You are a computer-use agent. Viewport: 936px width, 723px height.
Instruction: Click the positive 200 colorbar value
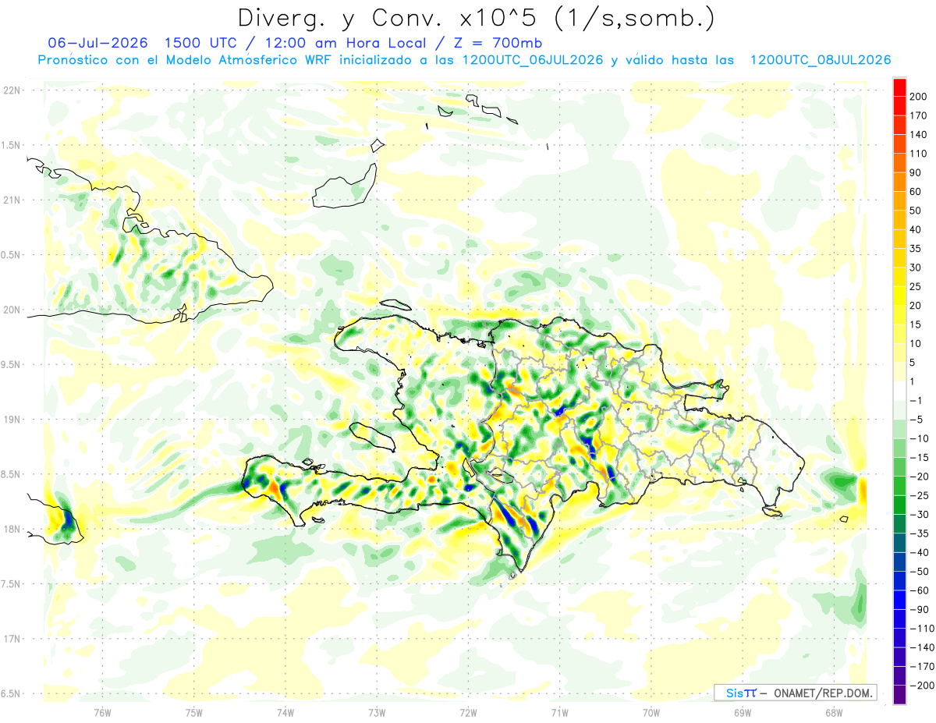pos(919,97)
